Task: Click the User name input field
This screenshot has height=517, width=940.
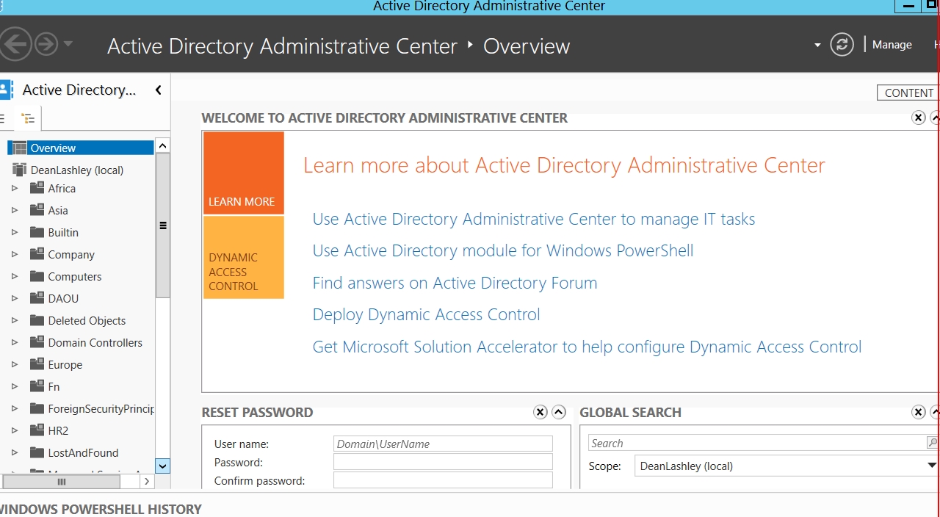Action: point(443,444)
